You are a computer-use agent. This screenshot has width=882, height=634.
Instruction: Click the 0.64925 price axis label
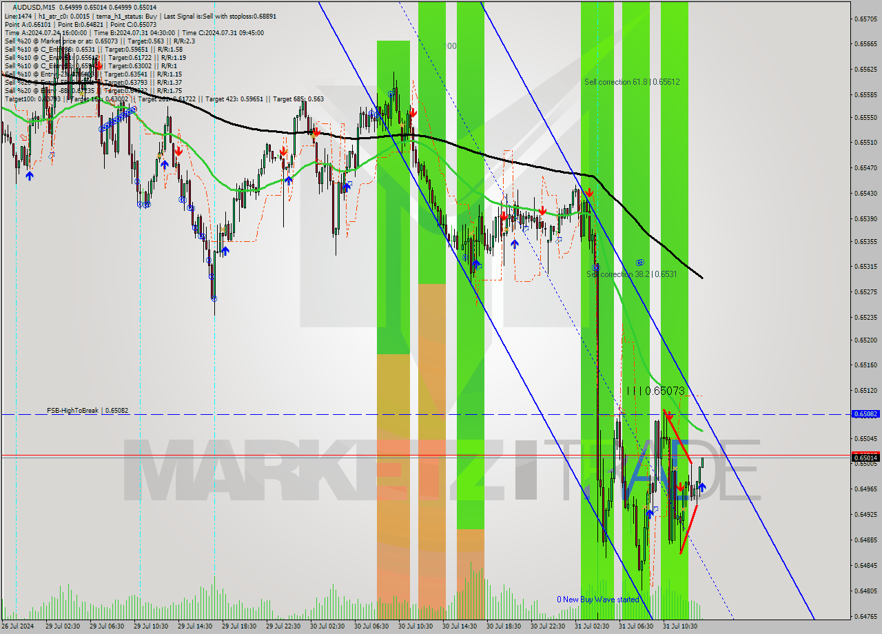pos(866,515)
